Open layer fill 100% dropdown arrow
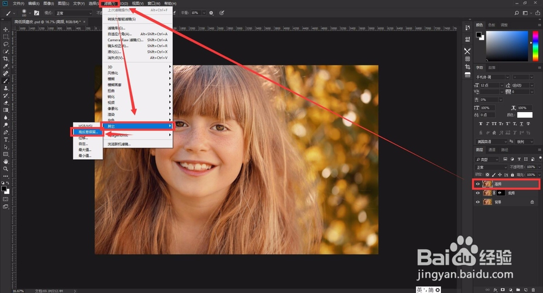 [x=539, y=175]
